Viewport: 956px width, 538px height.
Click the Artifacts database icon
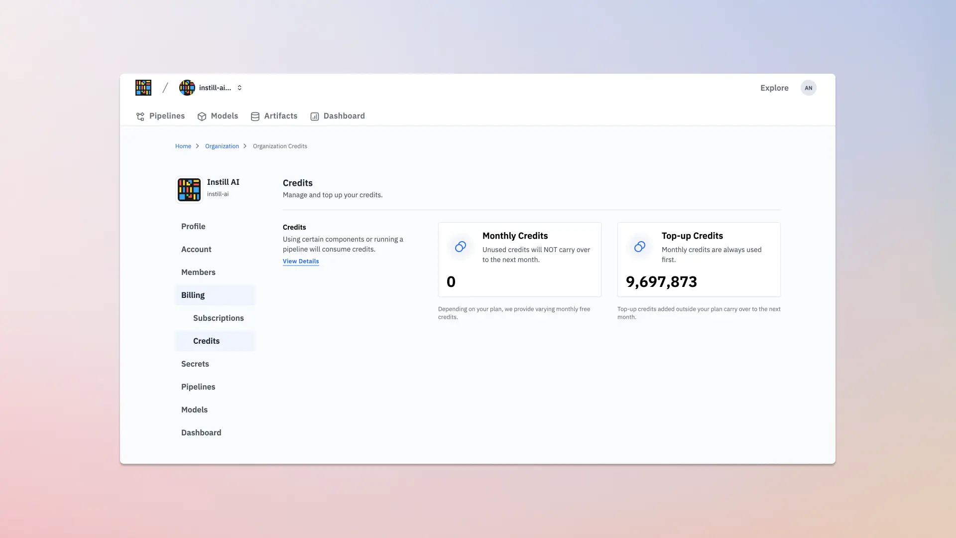click(x=255, y=117)
